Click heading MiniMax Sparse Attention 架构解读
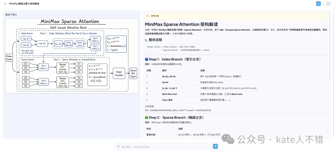The image size is (334, 153). [181, 24]
